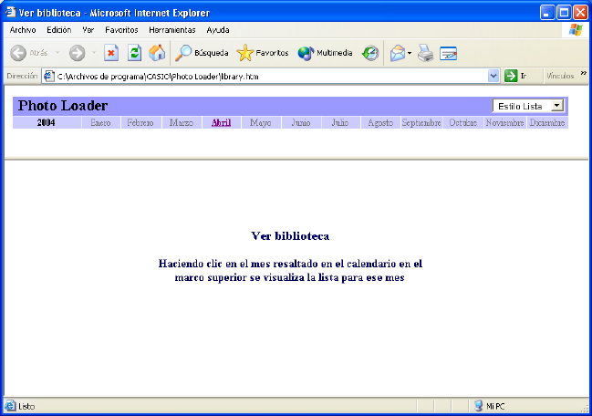The image size is (592, 416).
Task: Click the highlighted Abril month link
Action: click(x=221, y=122)
